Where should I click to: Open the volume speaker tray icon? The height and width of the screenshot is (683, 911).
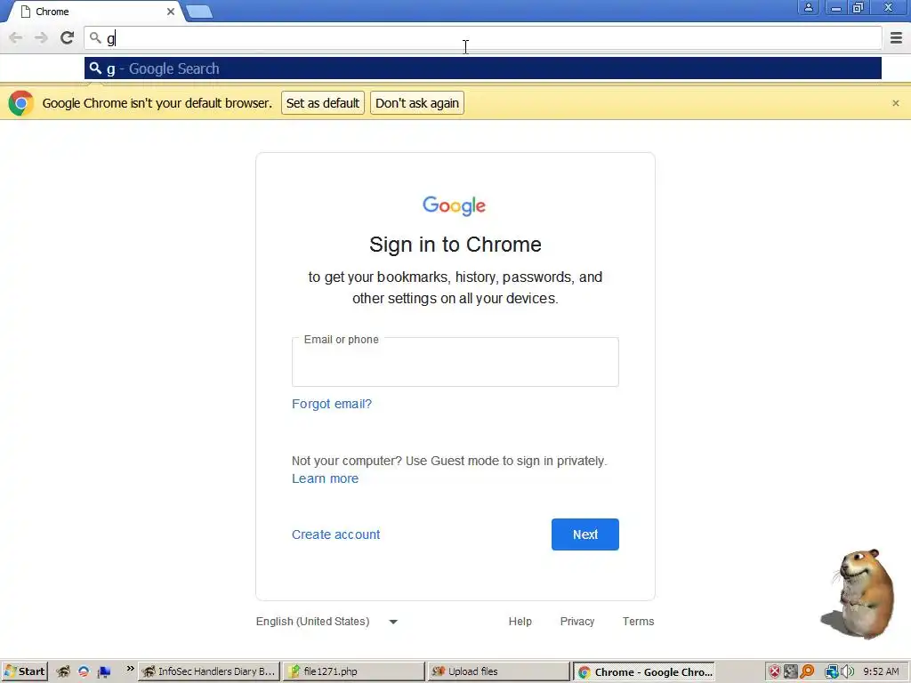(847, 672)
